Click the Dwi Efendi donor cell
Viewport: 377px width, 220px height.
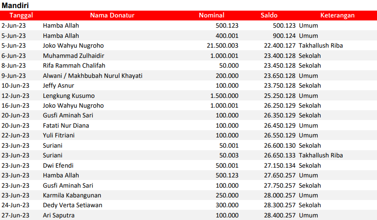(58, 166)
